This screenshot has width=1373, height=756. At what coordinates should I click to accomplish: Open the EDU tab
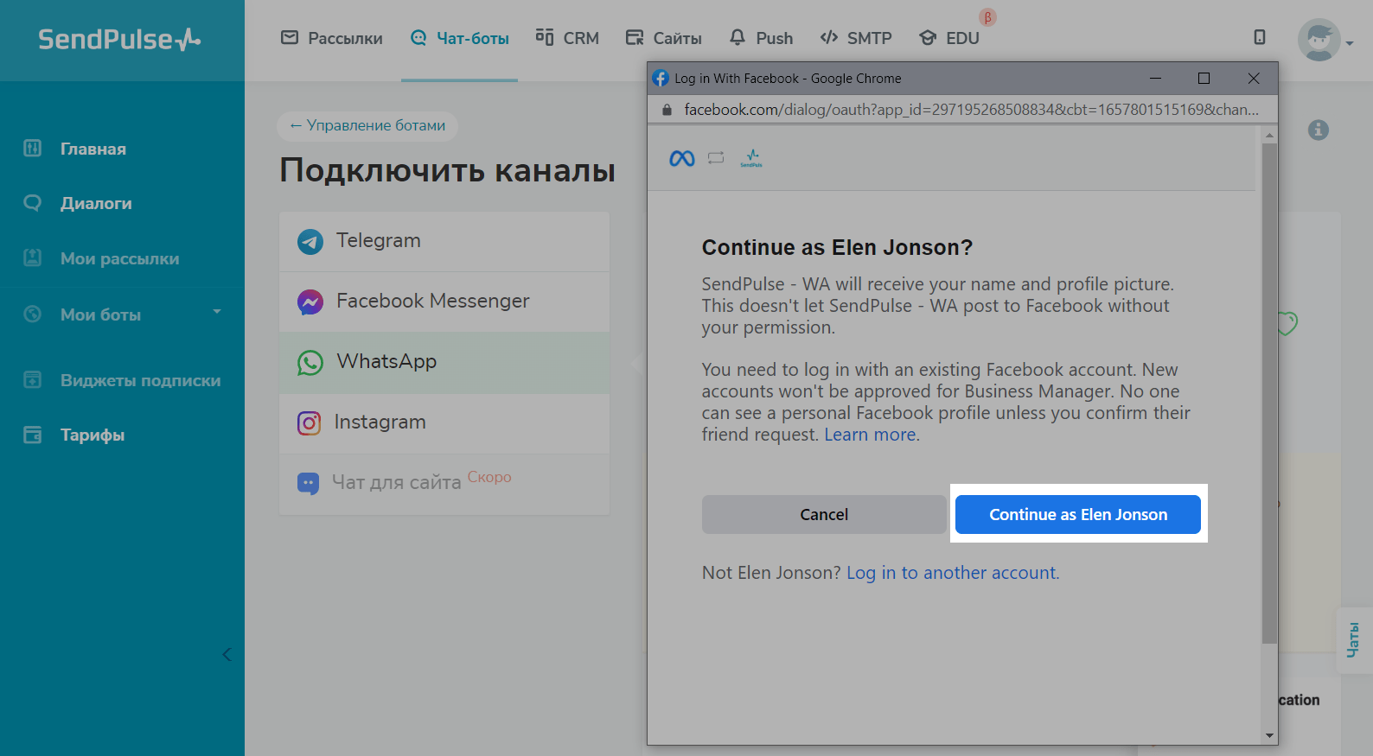949,38
